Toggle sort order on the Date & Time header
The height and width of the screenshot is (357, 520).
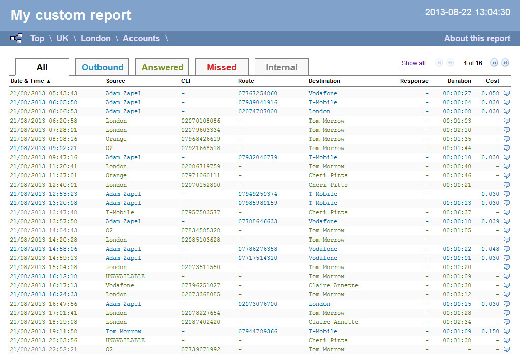click(28, 81)
